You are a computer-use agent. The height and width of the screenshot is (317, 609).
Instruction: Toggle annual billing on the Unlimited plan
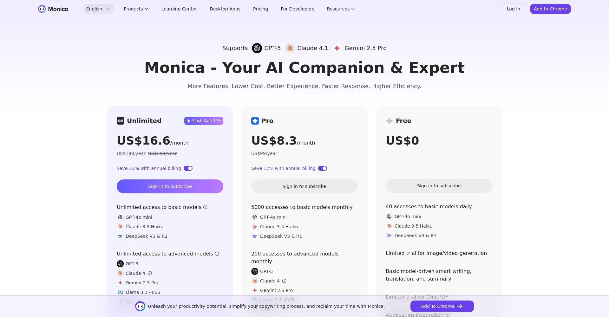[x=188, y=168]
